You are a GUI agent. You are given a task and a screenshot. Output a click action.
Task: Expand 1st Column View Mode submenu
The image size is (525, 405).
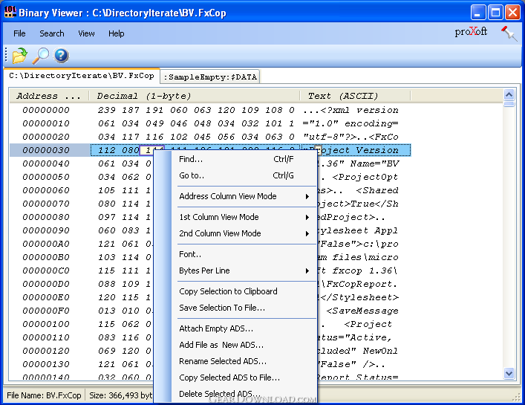pyautogui.click(x=235, y=217)
